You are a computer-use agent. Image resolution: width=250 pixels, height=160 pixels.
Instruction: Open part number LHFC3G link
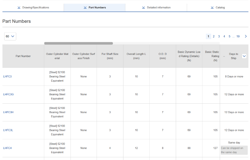(8, 94)
